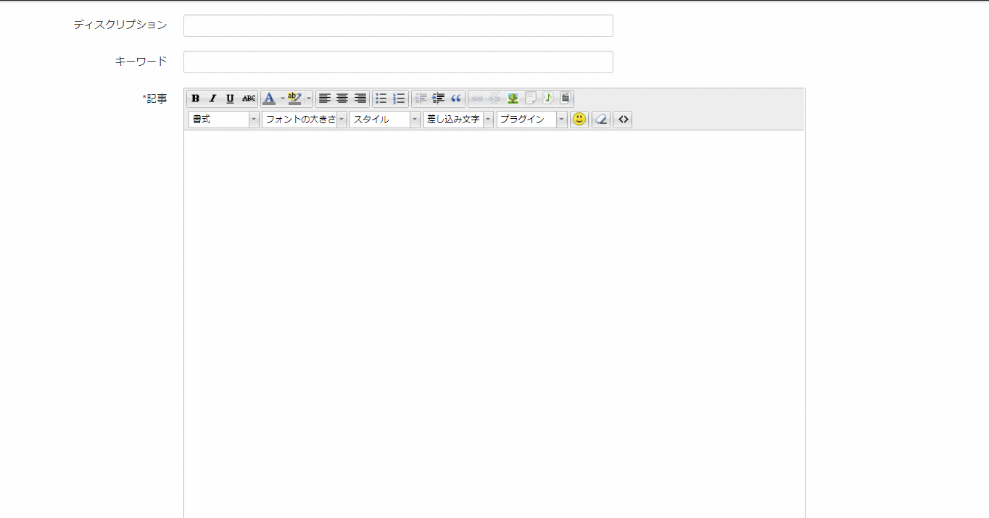Open the 書式 format dropdown
Image resolution: width=989 pixels, height=518 pixels.
click(x=223, y=120)
